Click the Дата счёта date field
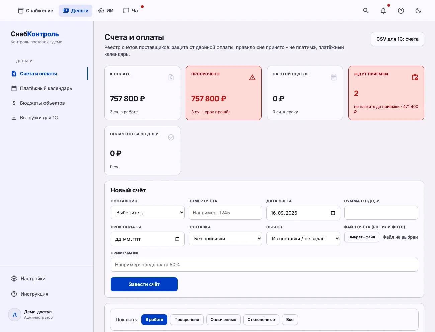This screenshot has width=435, height=332. [x=303, y=213]
